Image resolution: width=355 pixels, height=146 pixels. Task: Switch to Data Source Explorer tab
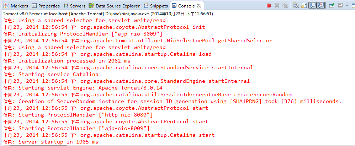(115, 6)
